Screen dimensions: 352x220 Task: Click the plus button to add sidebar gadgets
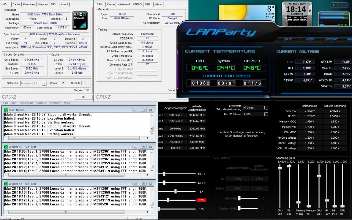[334, 5]
